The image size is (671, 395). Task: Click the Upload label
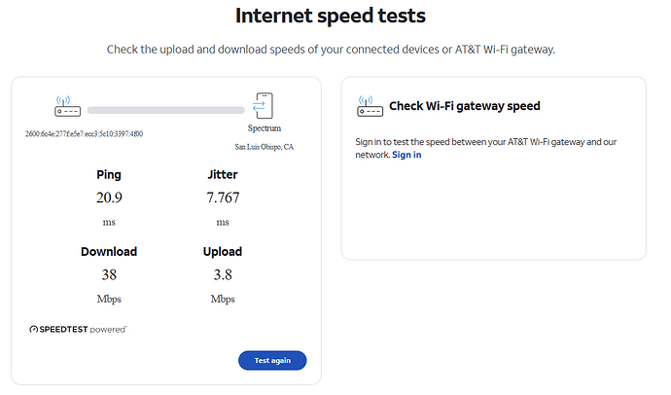click(x=223, y=251)
